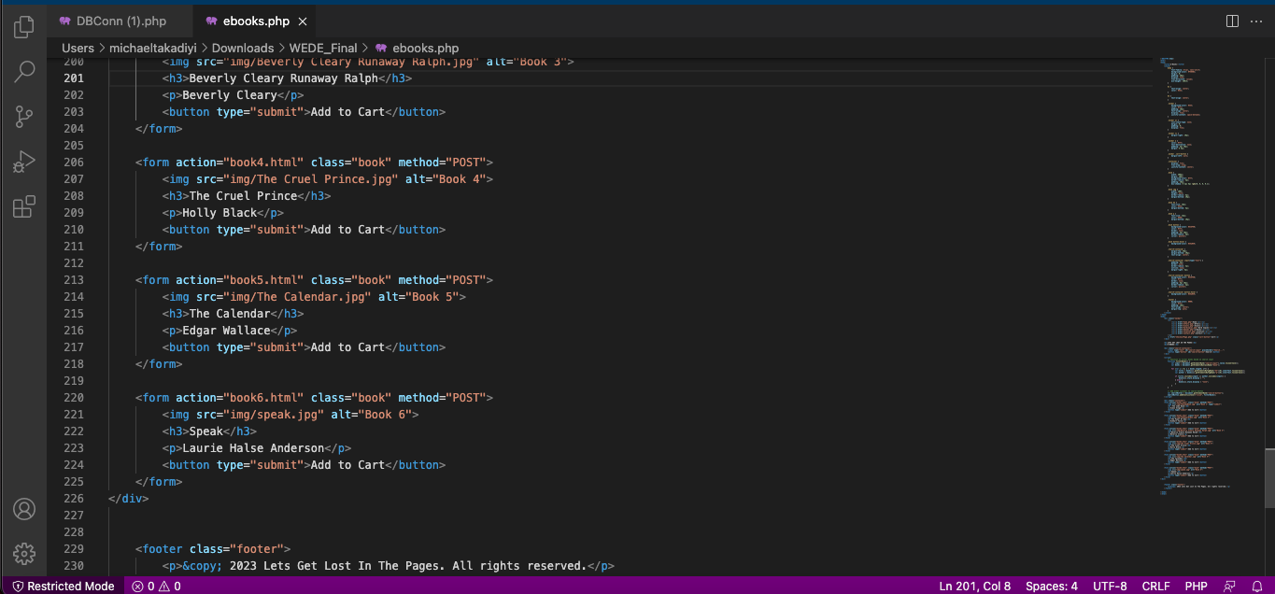1275x594 pixels.
Task: Click the text "Holly Black" in the code
Action: pos(220,212)
